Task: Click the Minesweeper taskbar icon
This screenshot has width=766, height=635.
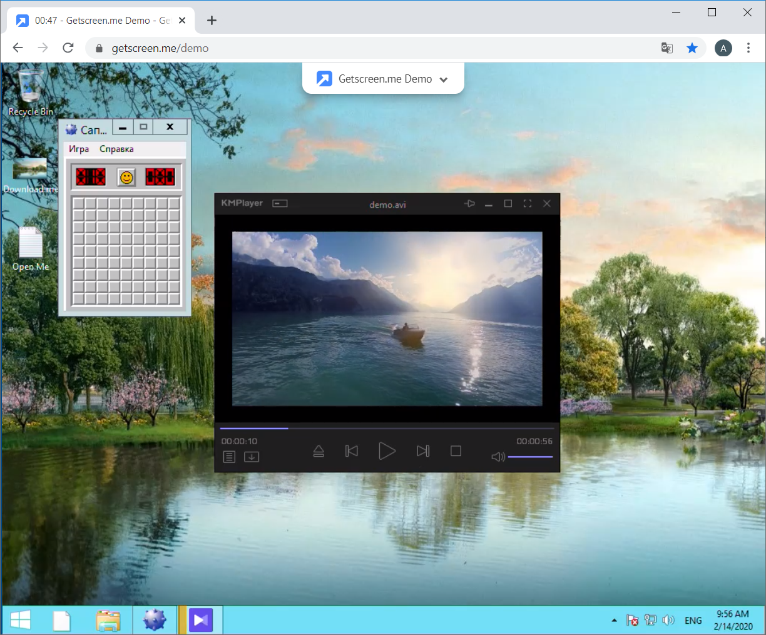Action: click(155, 621)
